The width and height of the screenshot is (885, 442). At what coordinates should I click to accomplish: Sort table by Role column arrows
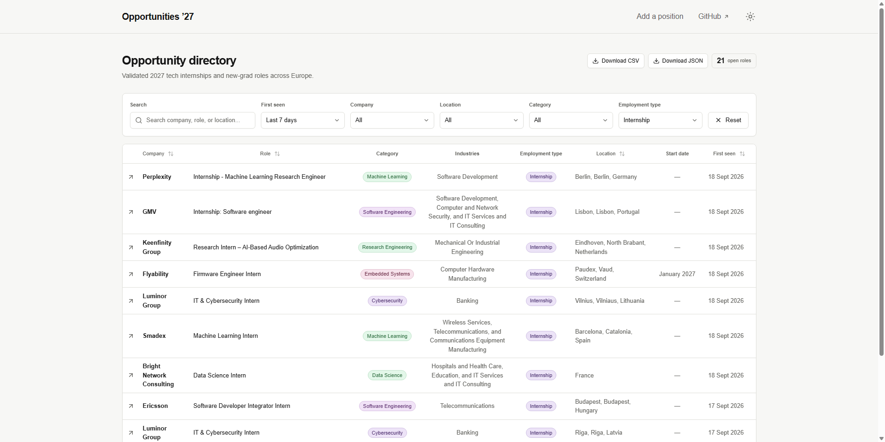277,154
